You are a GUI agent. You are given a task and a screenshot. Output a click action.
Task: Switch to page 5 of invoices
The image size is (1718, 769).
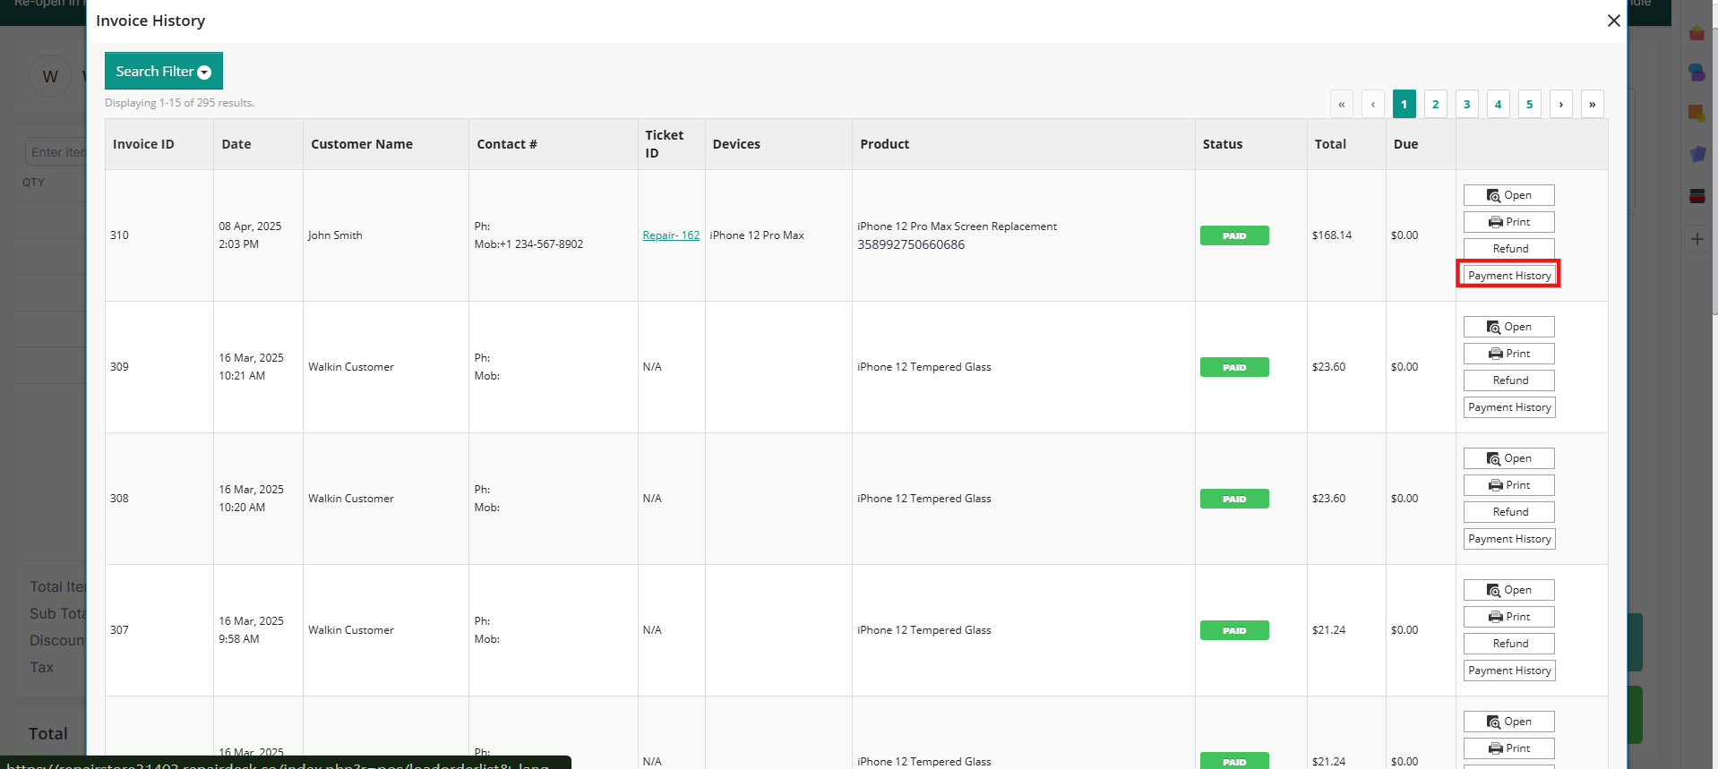pyautogui.click(x=1529, y=104)
